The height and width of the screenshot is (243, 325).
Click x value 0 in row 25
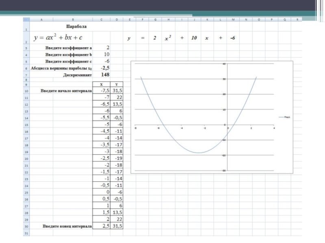(x=101, y=192)
